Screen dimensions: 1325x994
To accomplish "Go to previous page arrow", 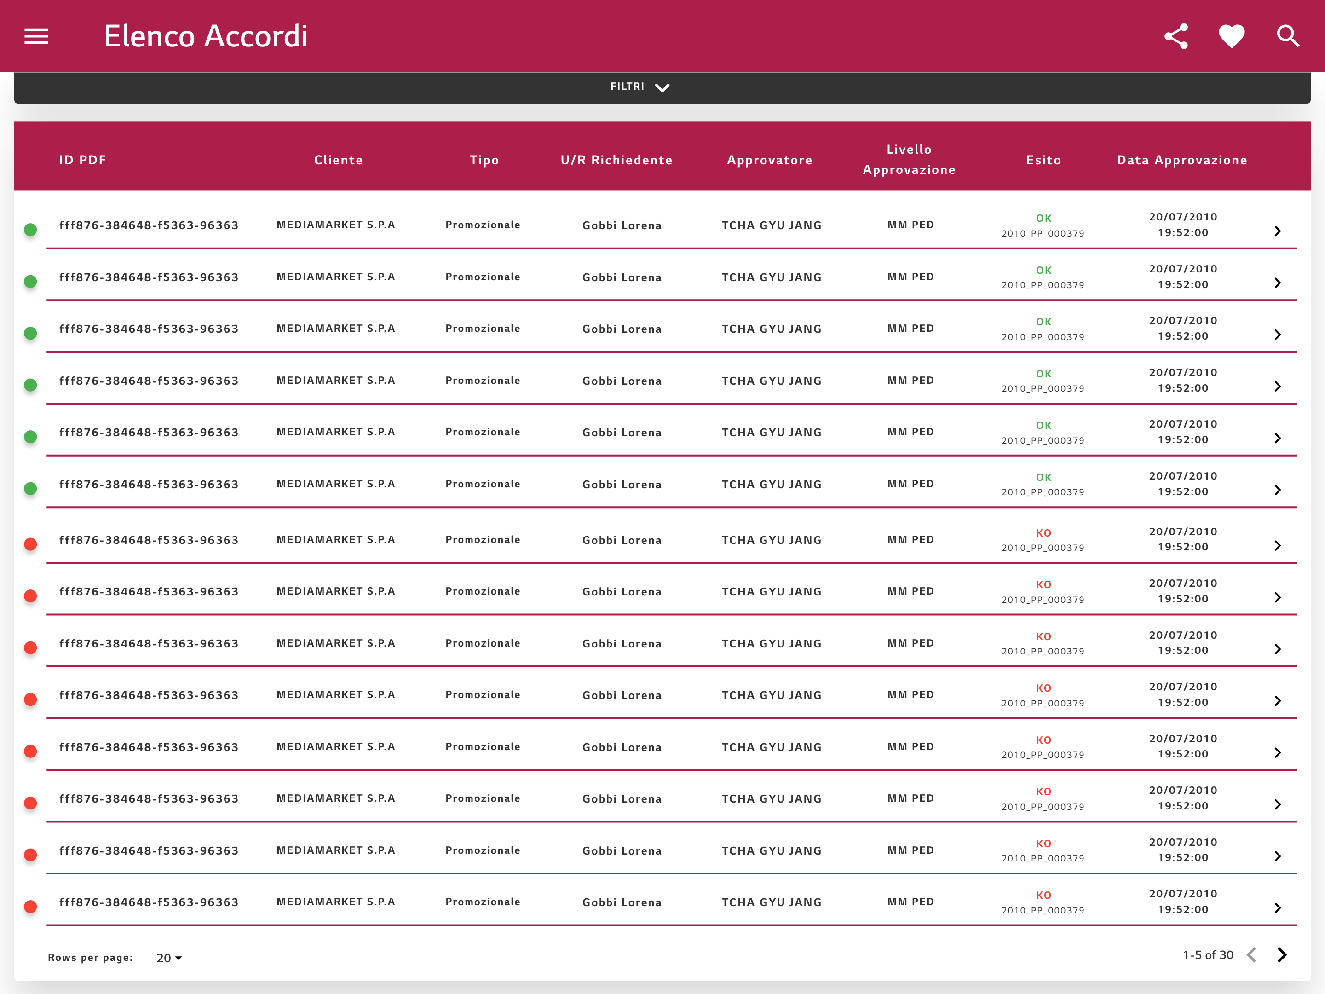I will 1252,955.
